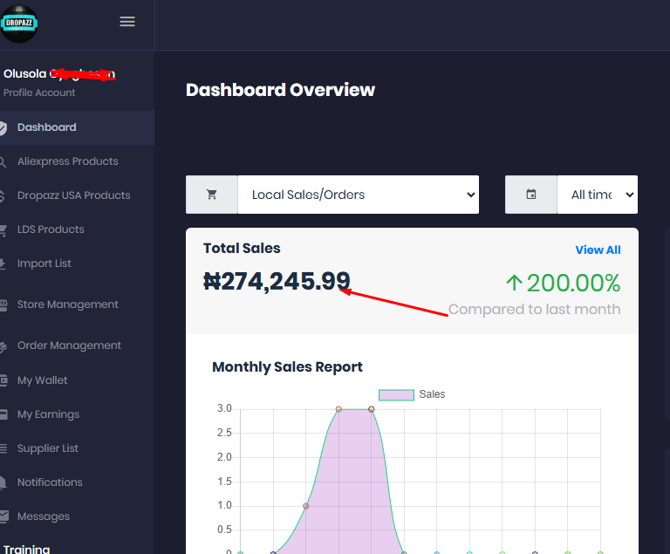Open the Profile Account link
The height and width of the screenshot is (554, 670).
pyautogui.click(x=39, y=92)
